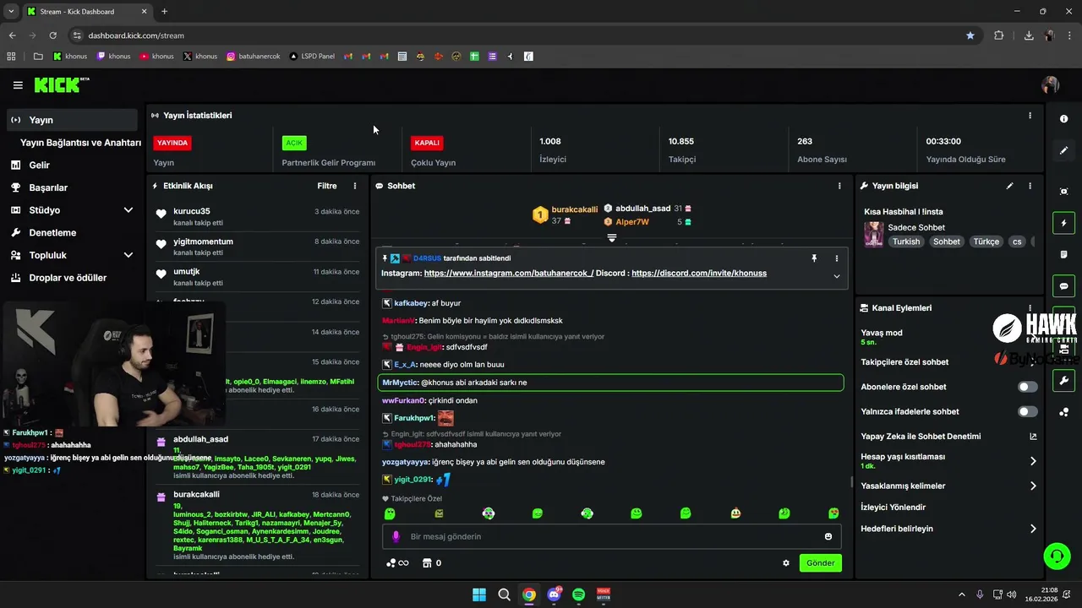Open the external-link icon for Yapay Zeka ile Sohbet Denetimi
1082x608 pixels.
click(1033, 437)
